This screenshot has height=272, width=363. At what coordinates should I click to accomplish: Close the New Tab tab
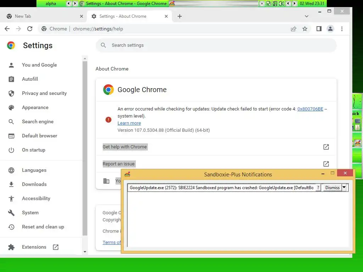(x=82, y=16)
